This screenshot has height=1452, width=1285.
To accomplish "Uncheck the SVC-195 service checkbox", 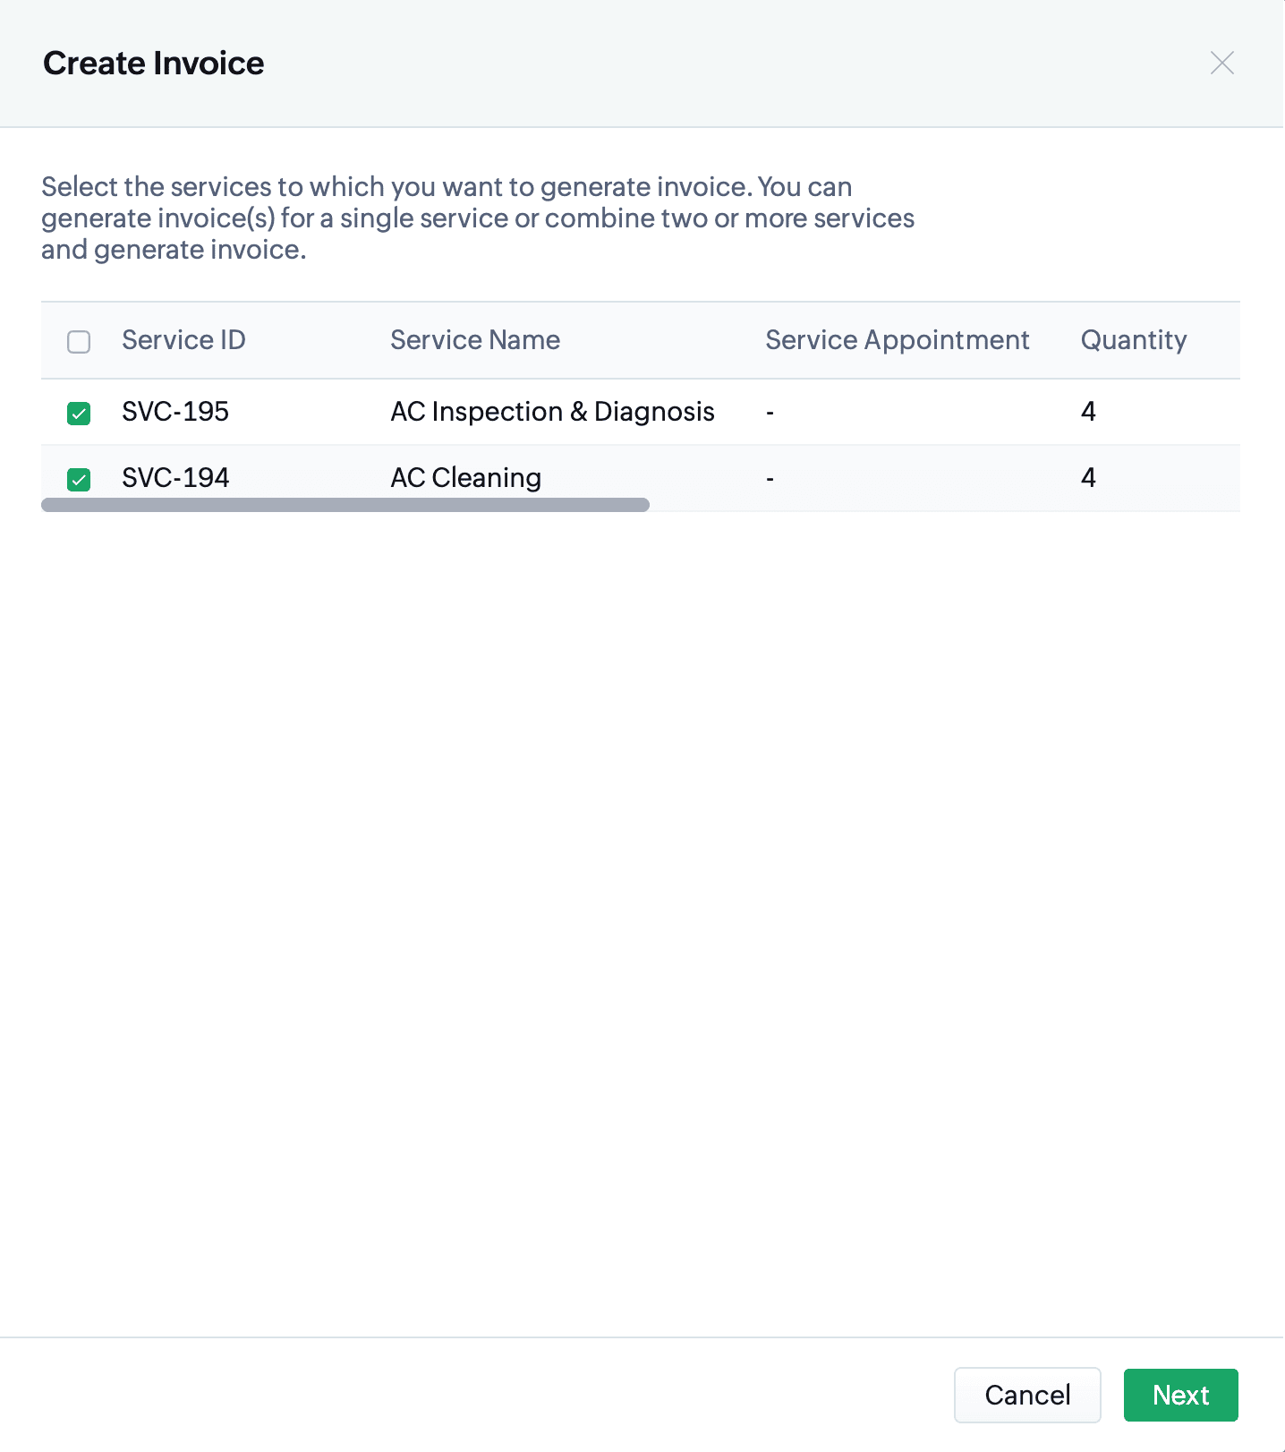I will tap(79, 413).
